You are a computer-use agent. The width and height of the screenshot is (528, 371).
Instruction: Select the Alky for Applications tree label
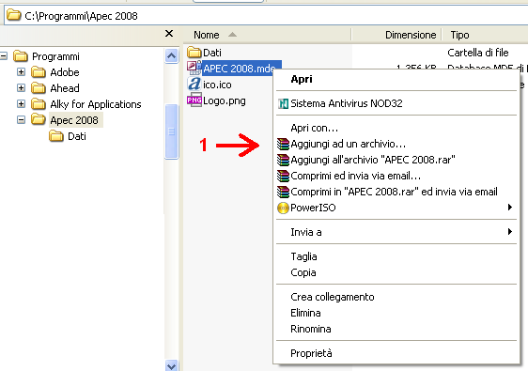96,104
